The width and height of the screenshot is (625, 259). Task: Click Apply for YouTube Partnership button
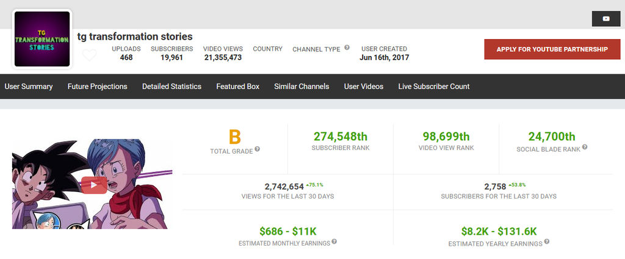[x=552, y=49]
